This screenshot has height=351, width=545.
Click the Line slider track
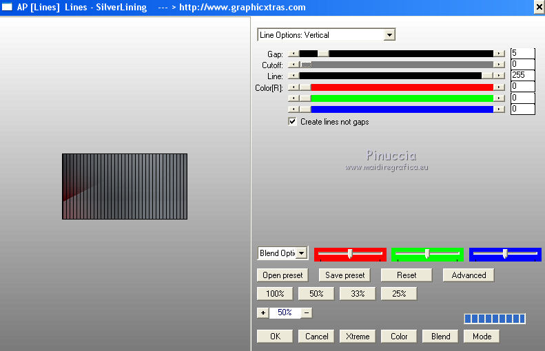[396, 76]
